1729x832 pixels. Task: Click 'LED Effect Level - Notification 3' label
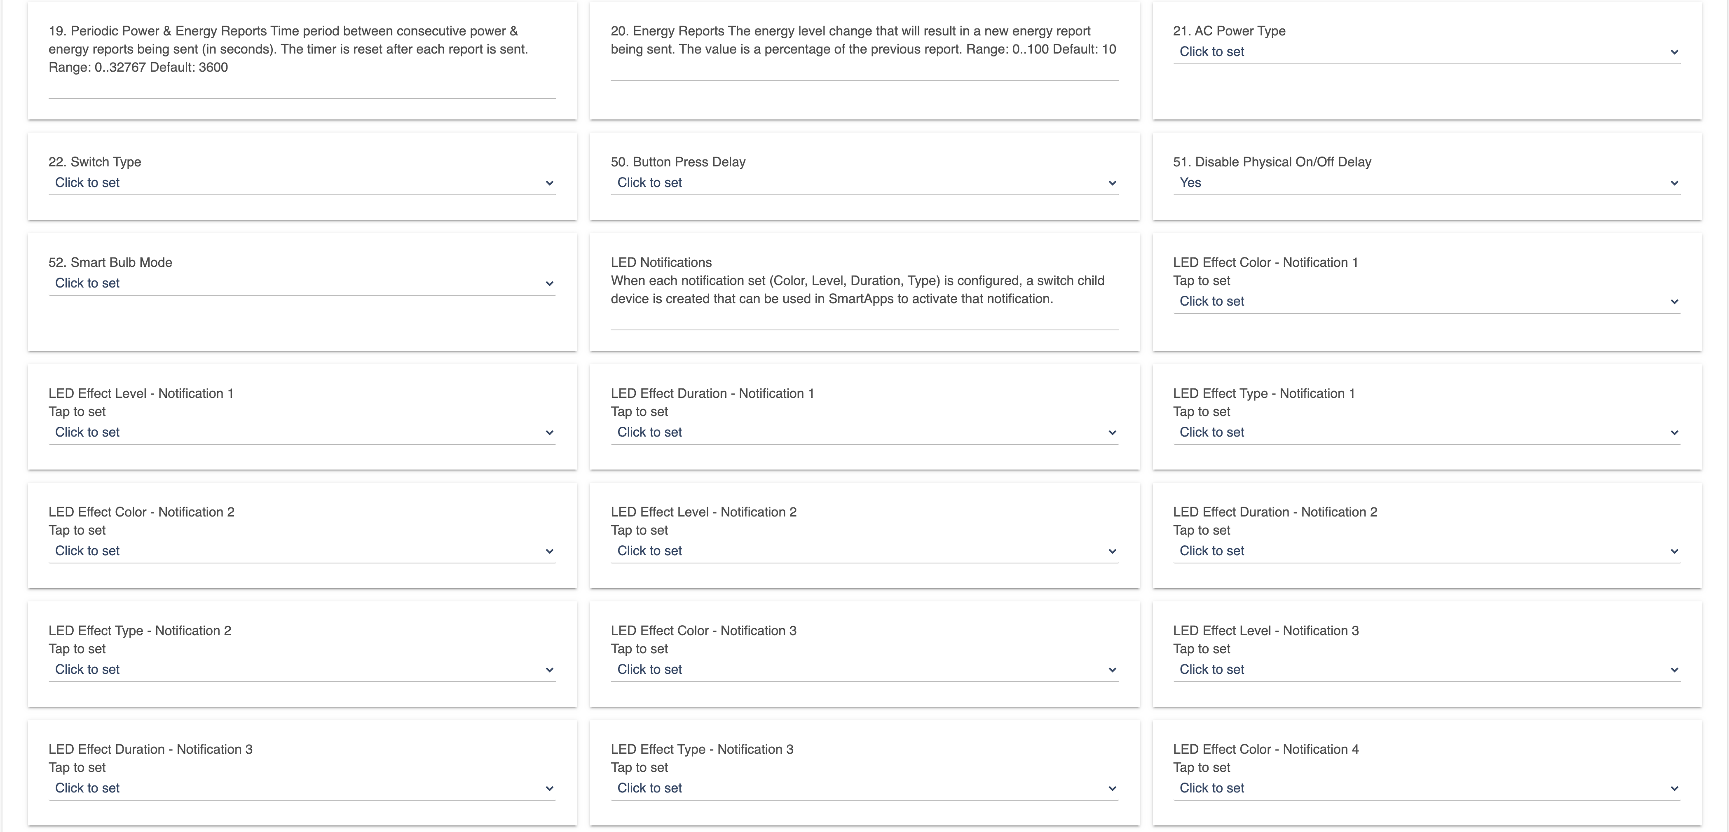pyautogui.click(x=1266, y=631)
